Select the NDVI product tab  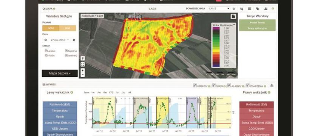click(51, 28)
